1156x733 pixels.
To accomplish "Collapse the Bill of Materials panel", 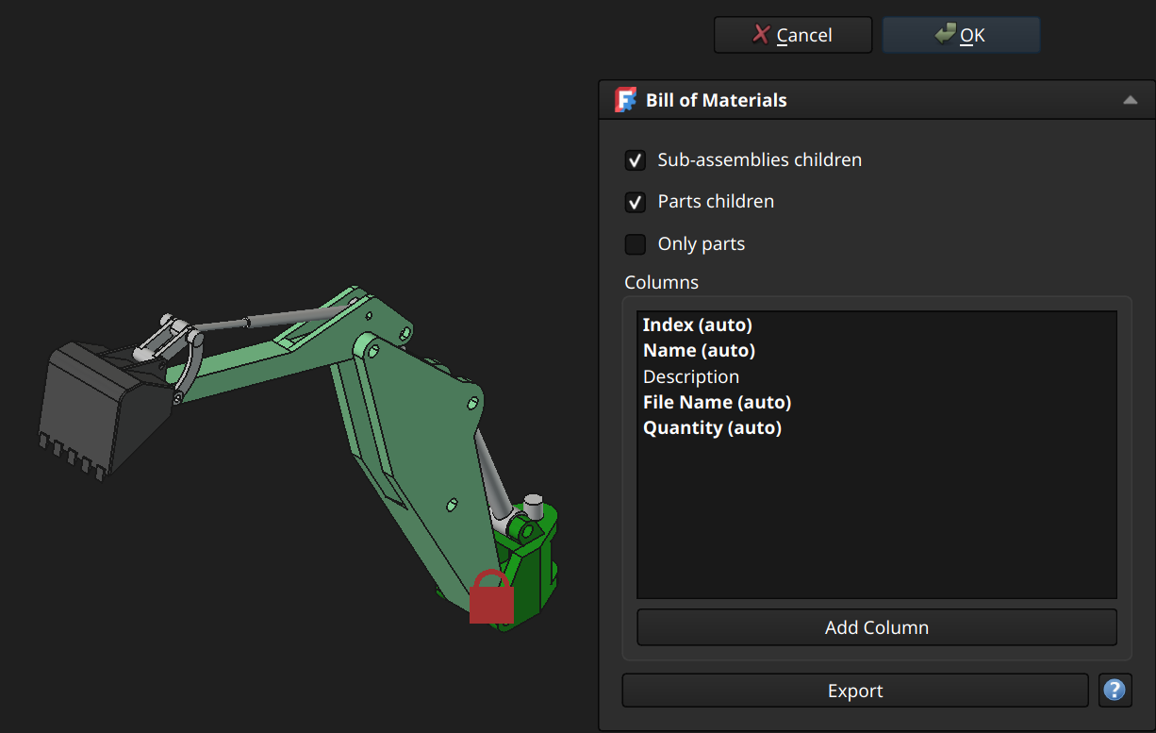I will 1131,100.
